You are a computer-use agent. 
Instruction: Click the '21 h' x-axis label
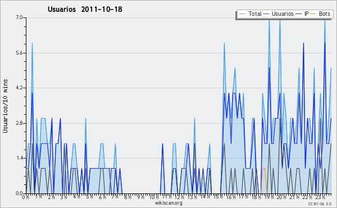tap(294, 197)
